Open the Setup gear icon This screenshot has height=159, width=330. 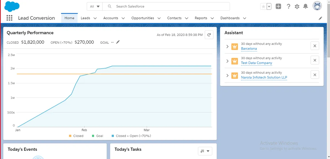point(297,7)
